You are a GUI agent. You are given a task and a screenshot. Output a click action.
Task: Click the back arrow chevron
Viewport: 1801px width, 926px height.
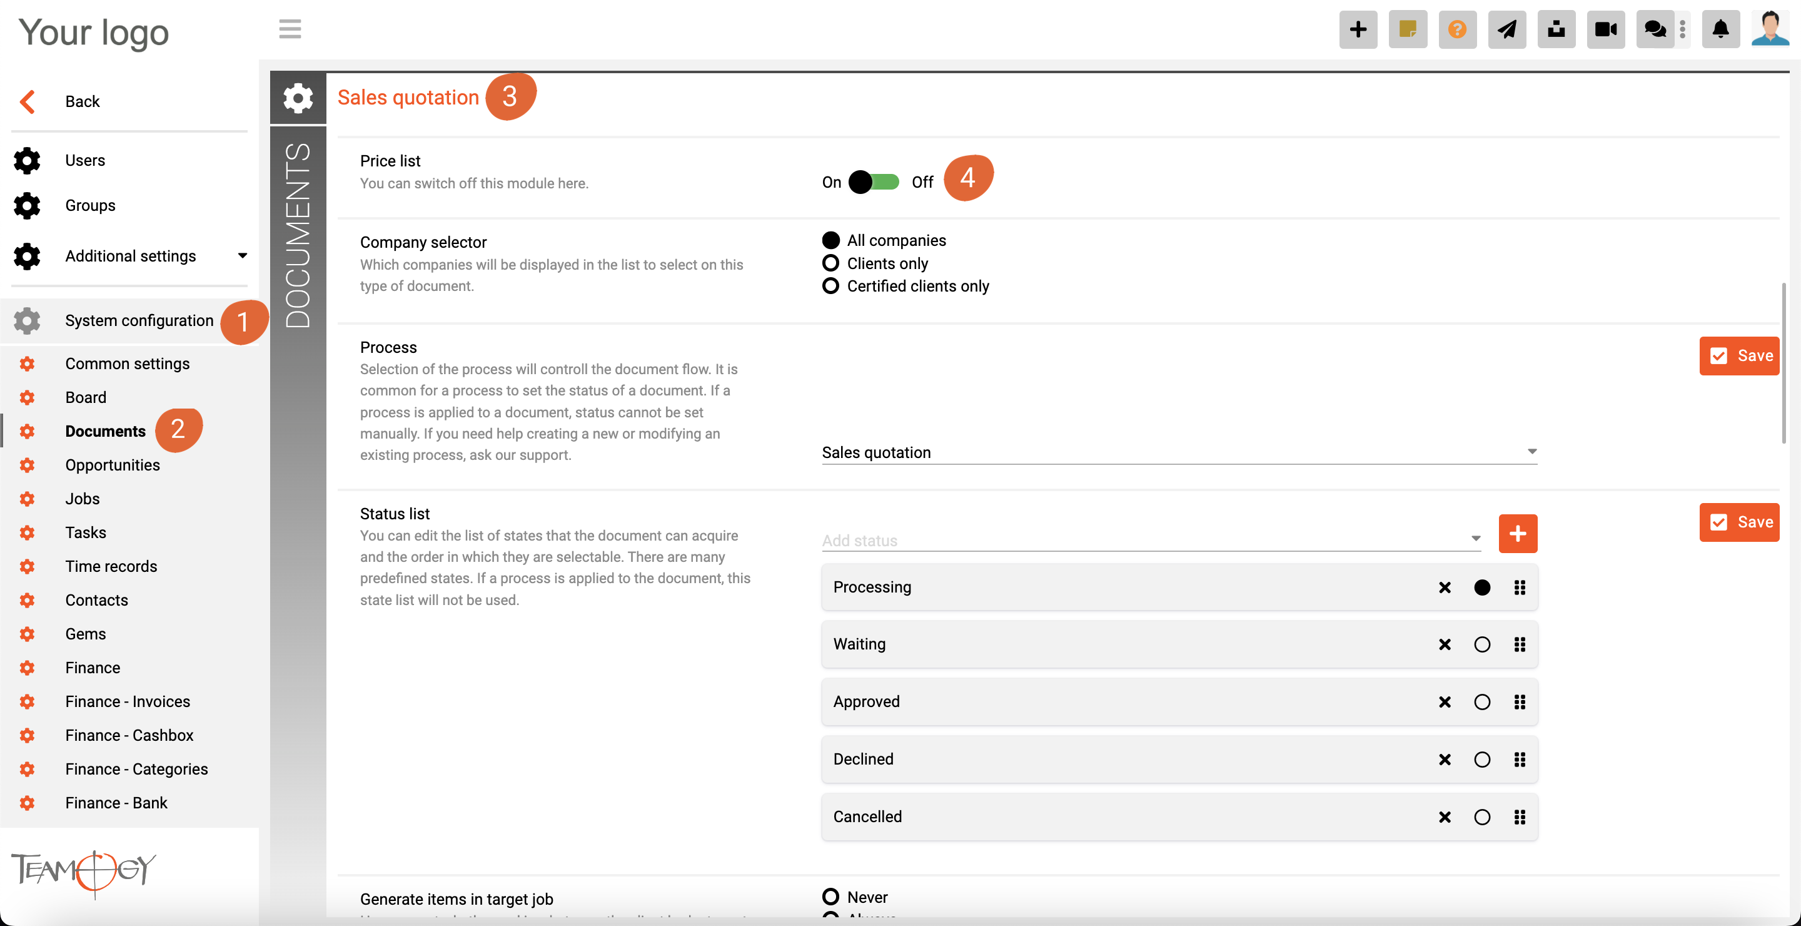28,101
